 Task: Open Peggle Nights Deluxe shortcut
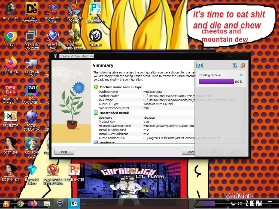pos(74,13)
